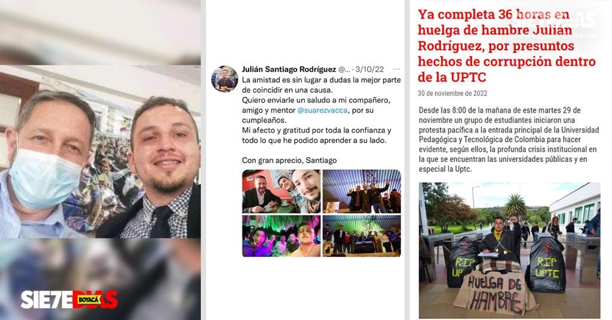
Task: Open the red-wall café selfie thumbnail
Action: click(281, 192)
